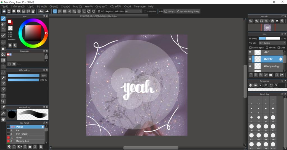287x150 pixels.
Task: Click Tạo một đường thẳng button
Action: tap(188, 11)
